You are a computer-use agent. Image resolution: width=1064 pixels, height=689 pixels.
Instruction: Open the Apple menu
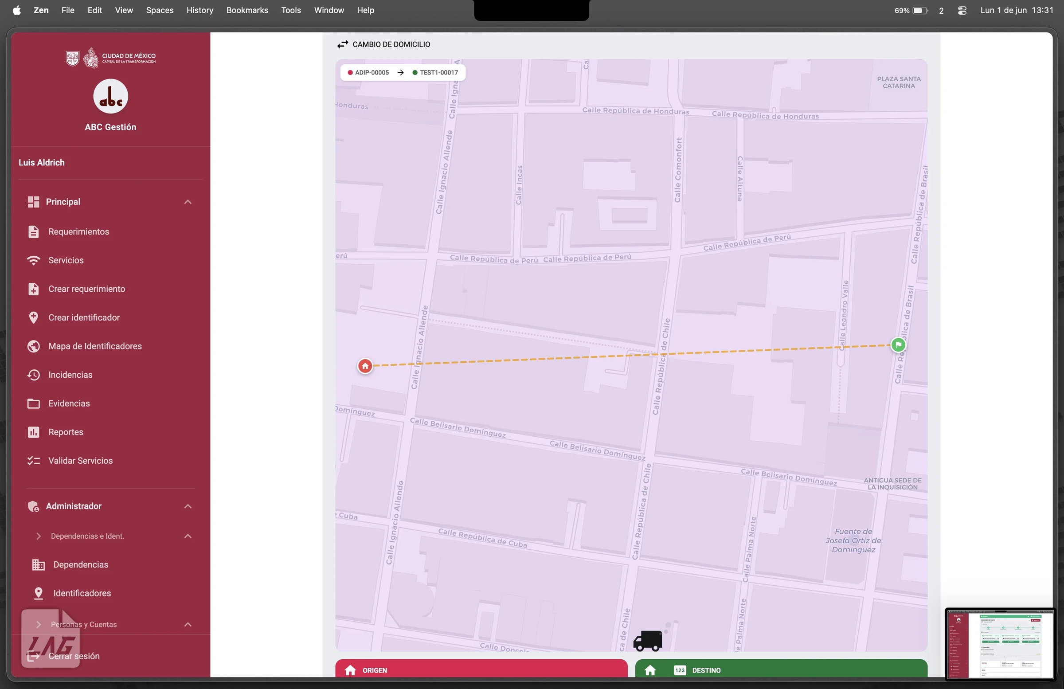pos(16,10)
